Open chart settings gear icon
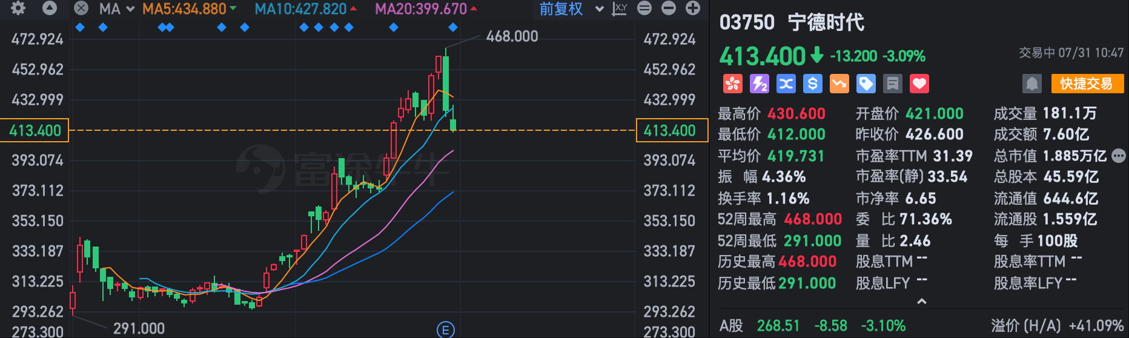1129x338 pixels. point(19,8)
